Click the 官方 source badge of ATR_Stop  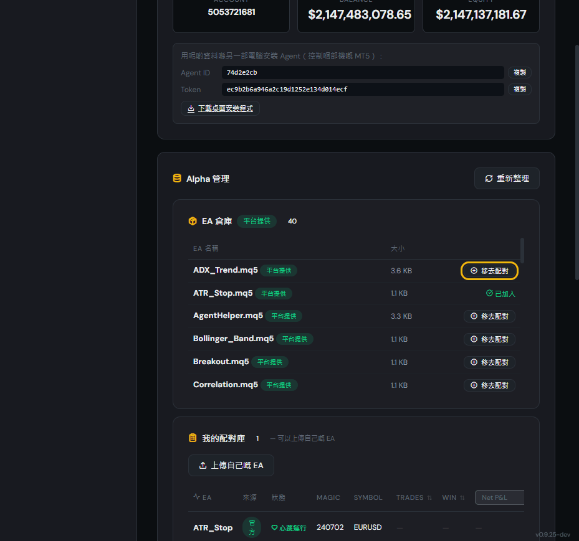coord(252,527)
